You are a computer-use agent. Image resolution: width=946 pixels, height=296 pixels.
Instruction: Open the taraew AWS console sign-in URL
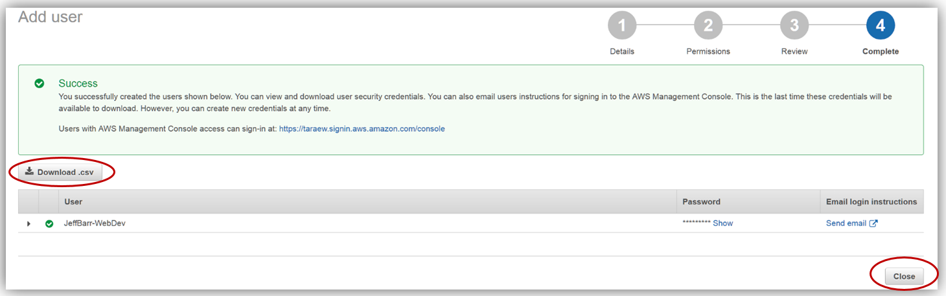point(362,129)
